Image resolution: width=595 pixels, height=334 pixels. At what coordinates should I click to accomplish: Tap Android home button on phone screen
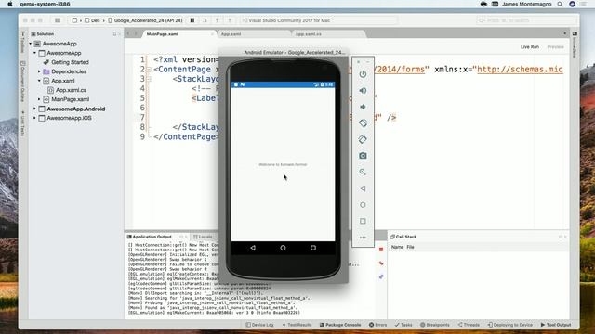[x=283, y=248]
